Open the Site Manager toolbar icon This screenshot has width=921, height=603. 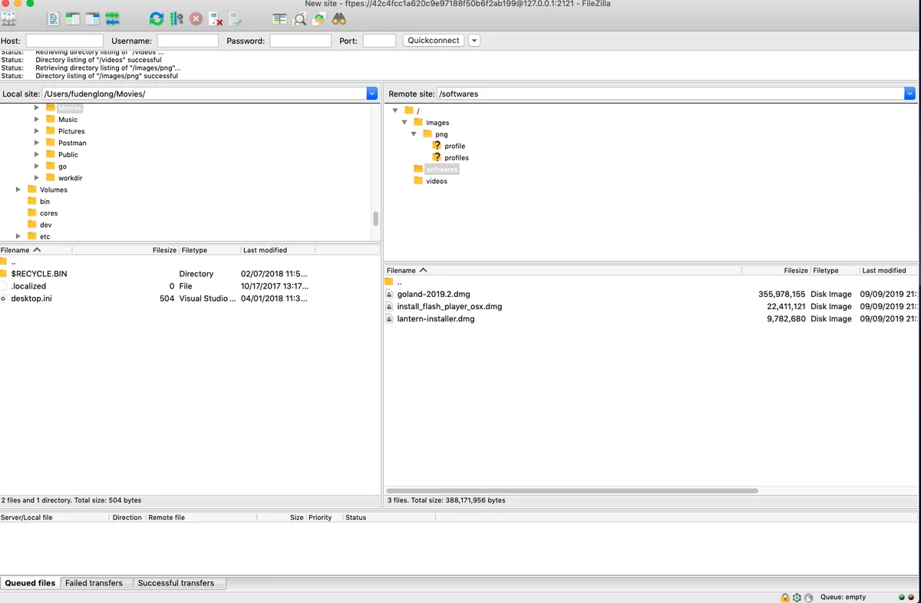click(8, 18)
